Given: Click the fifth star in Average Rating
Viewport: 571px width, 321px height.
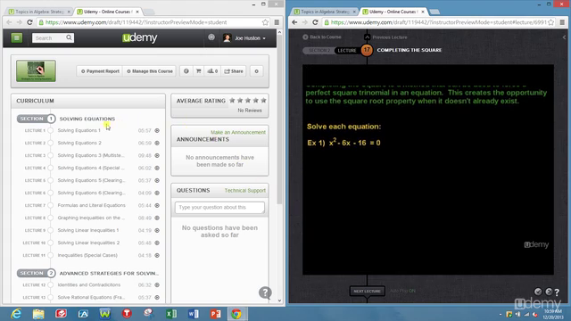Looking at the screenshot, I should pos(263,100).
